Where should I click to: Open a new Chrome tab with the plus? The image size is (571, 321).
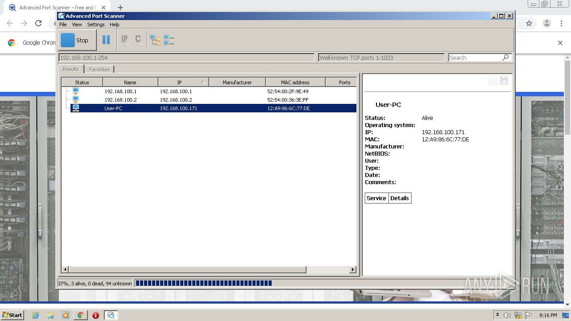(x=120, y=8)
